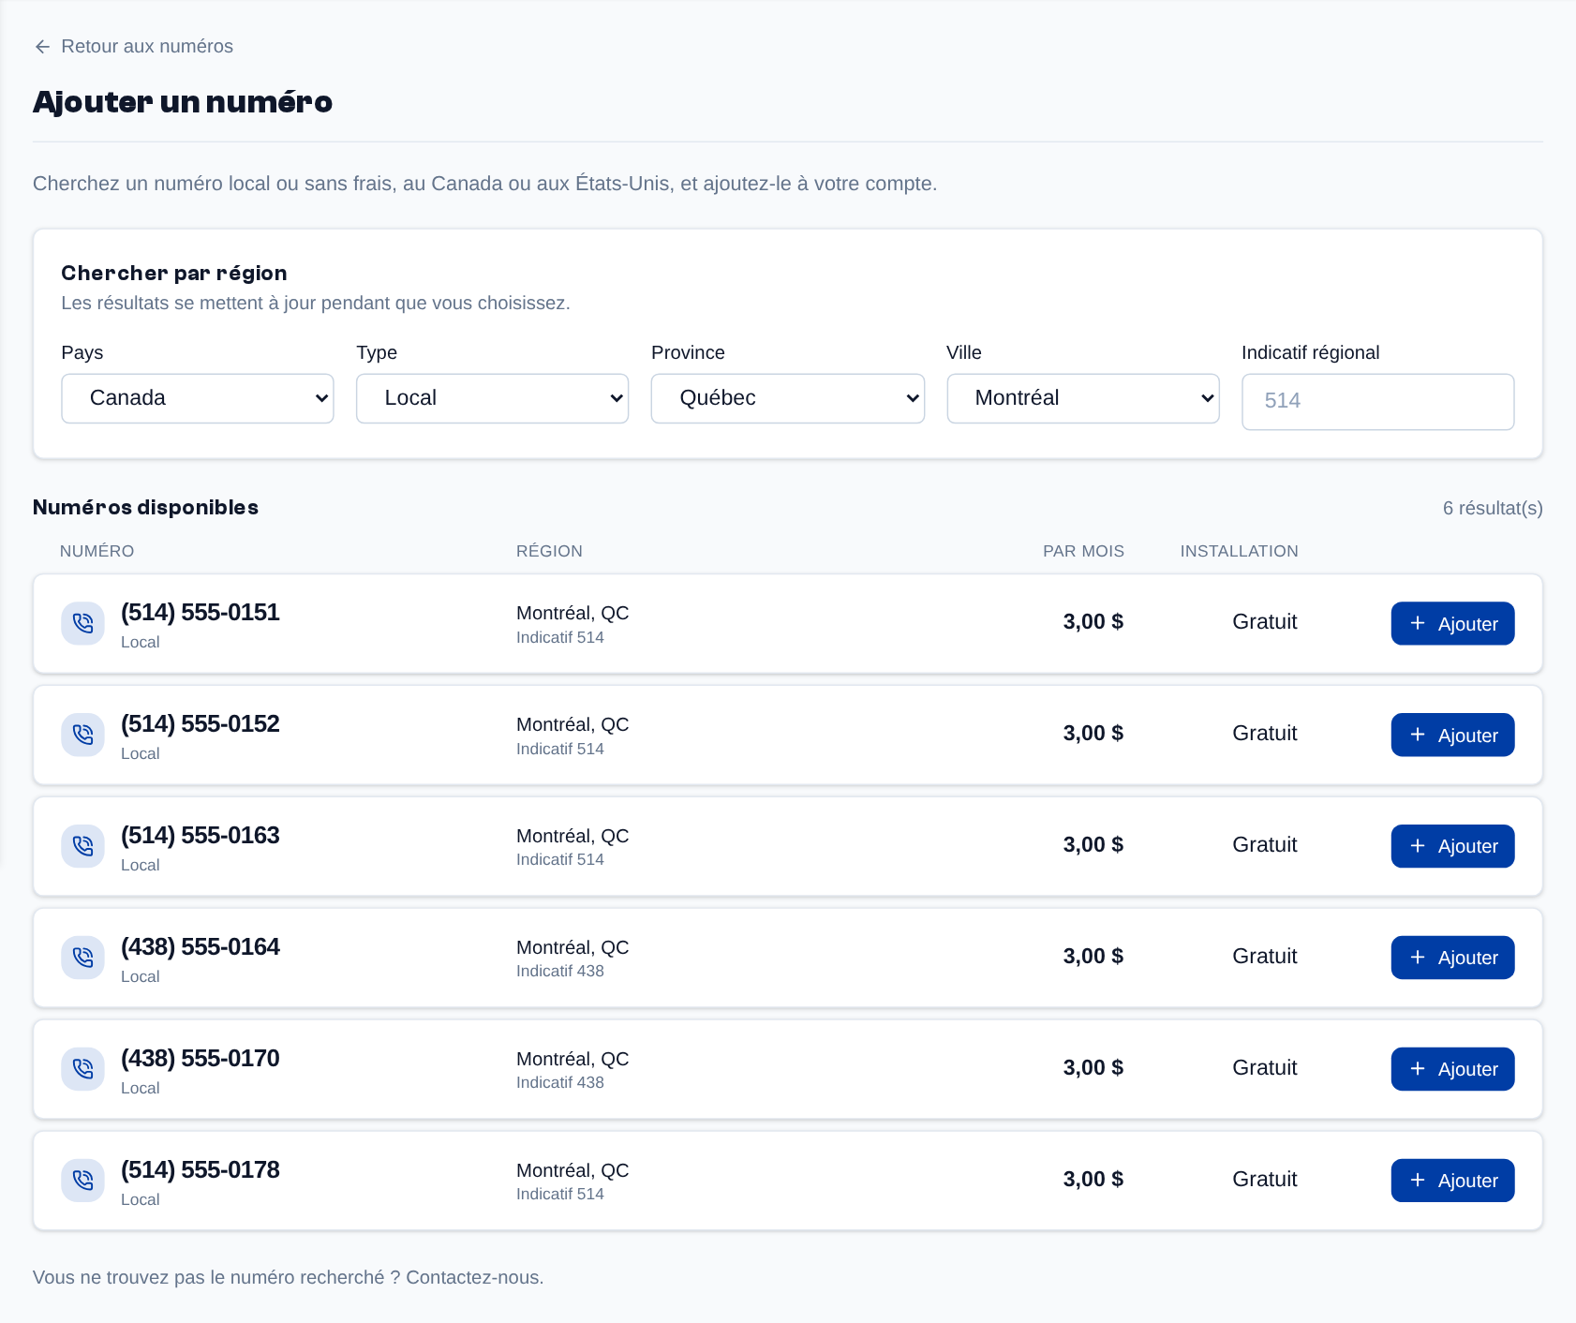Click the NUMÉRO column header

point(97,551)
